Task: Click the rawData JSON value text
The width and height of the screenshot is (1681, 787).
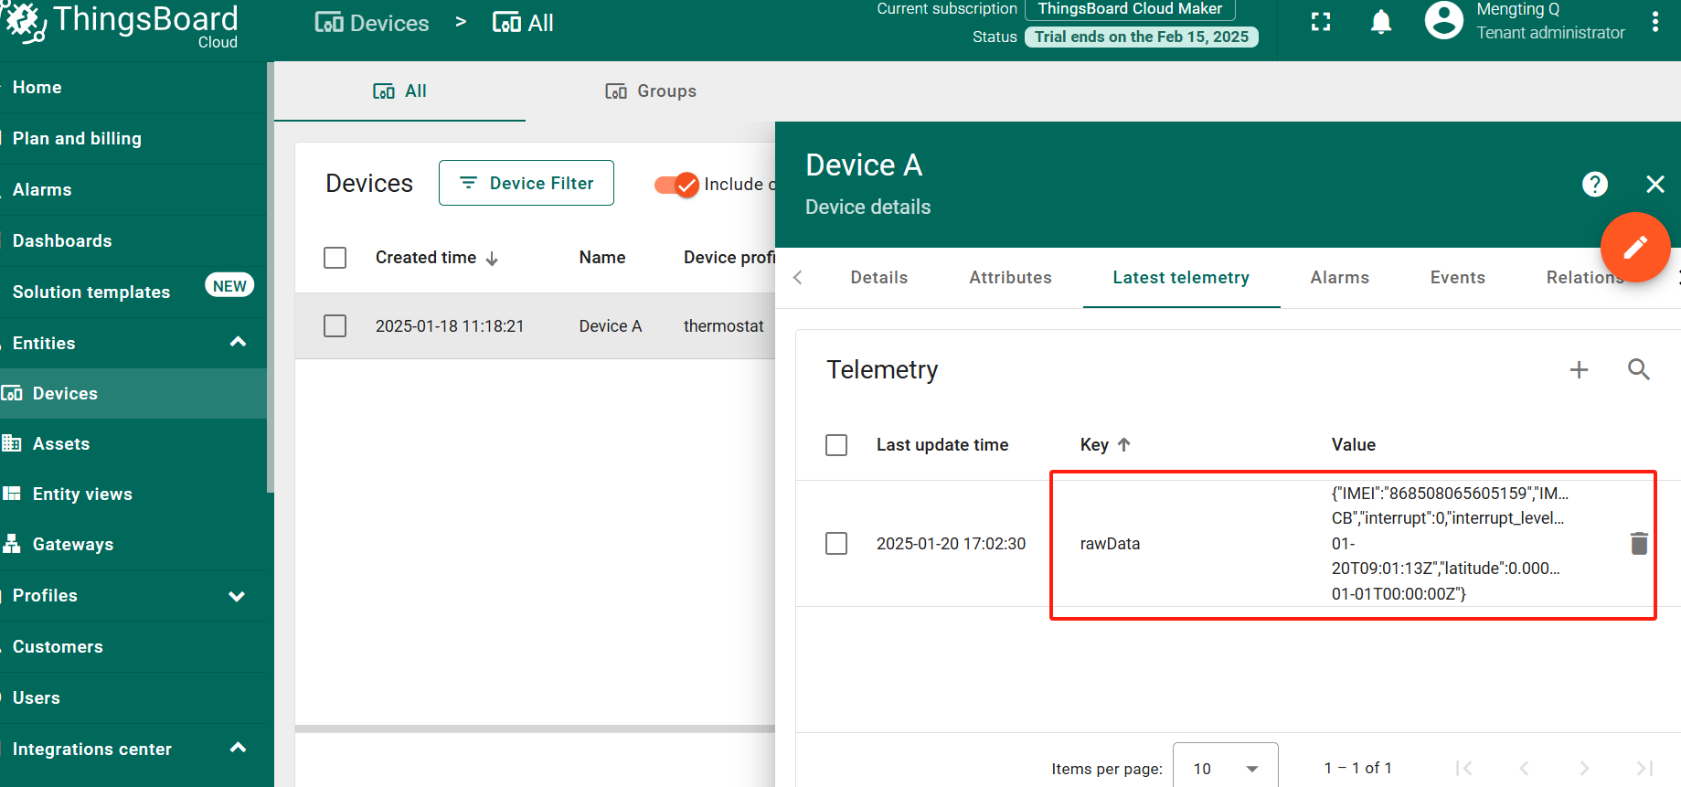Action: [x=1450, y=543]
